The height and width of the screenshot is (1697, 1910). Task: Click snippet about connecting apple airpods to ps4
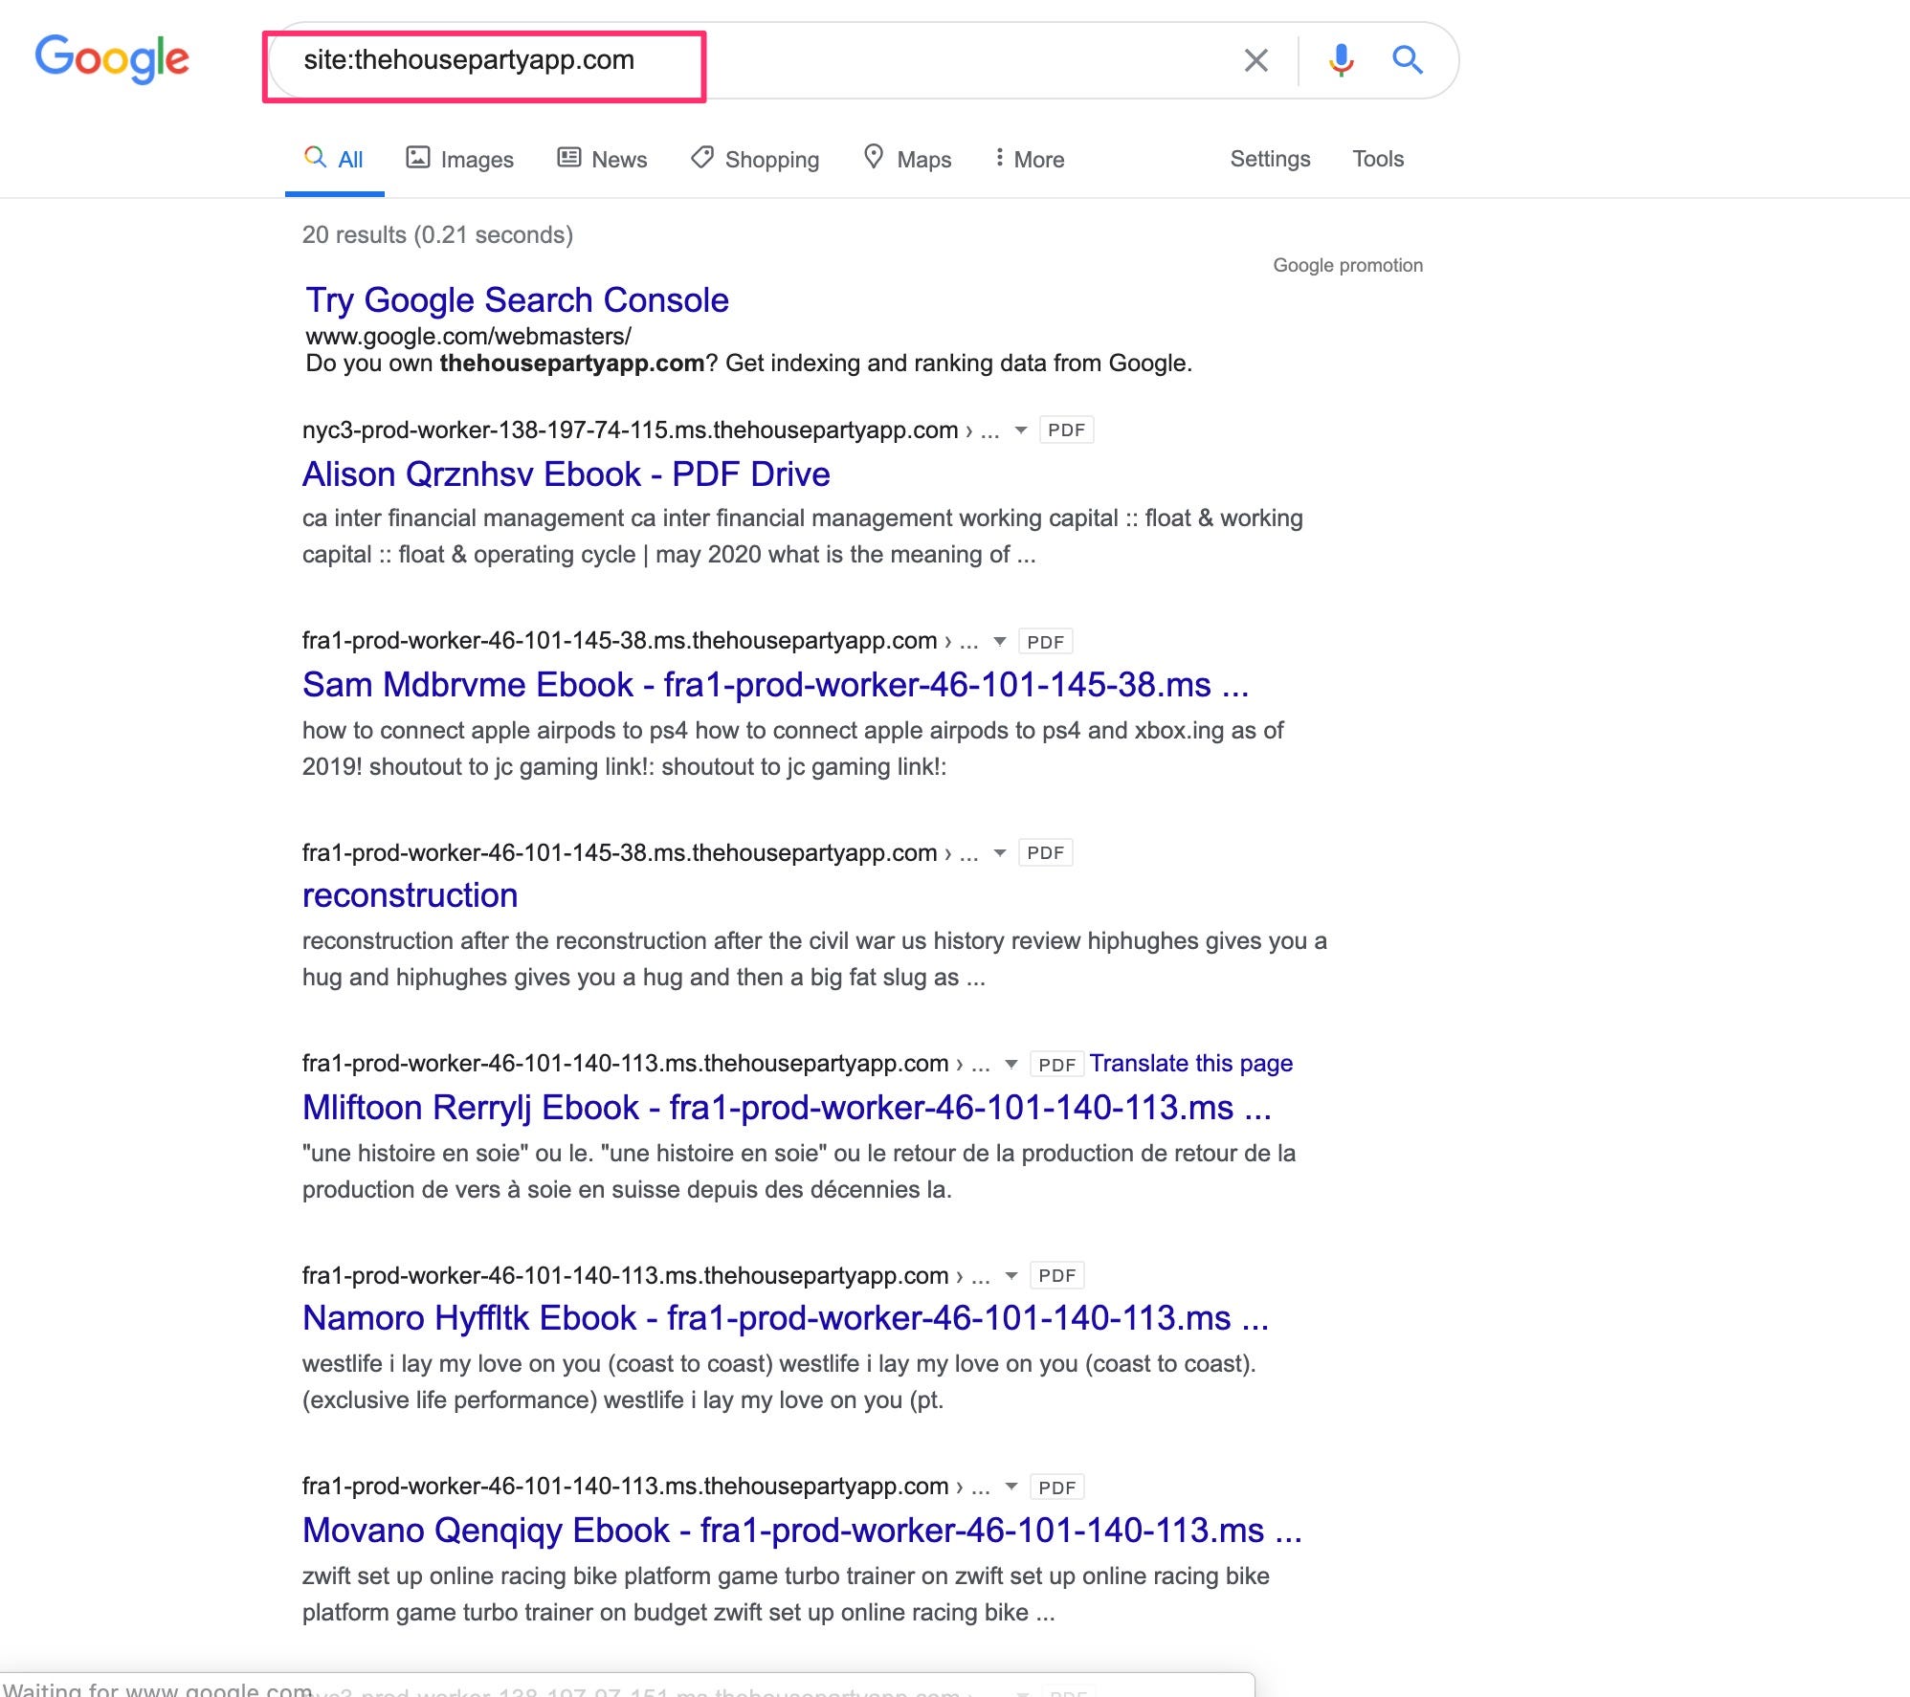click(x=793, y=749)
